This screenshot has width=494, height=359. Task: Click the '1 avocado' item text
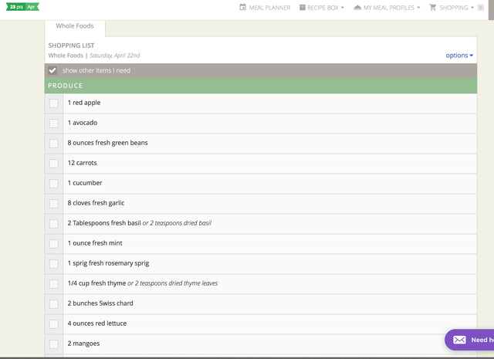pos(83,123)
